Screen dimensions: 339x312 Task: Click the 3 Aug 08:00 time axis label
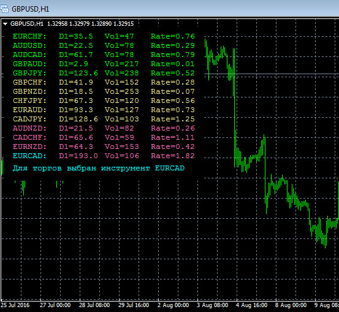(212, 305)
